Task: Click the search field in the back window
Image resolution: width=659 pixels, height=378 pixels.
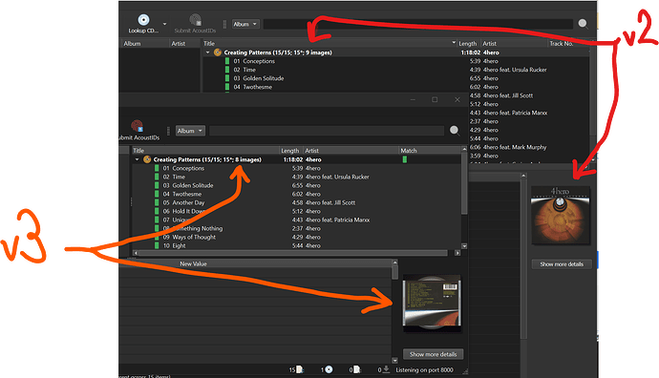Action: coord(418,24)
